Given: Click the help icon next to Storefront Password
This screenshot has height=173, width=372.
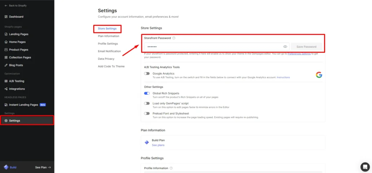Looking at the screenshot, I should tap(174, 38).
